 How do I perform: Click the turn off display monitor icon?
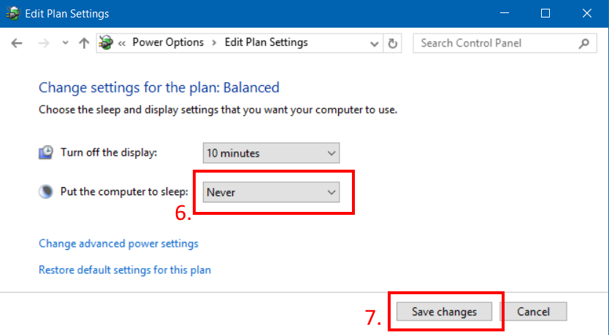[46, 152]
